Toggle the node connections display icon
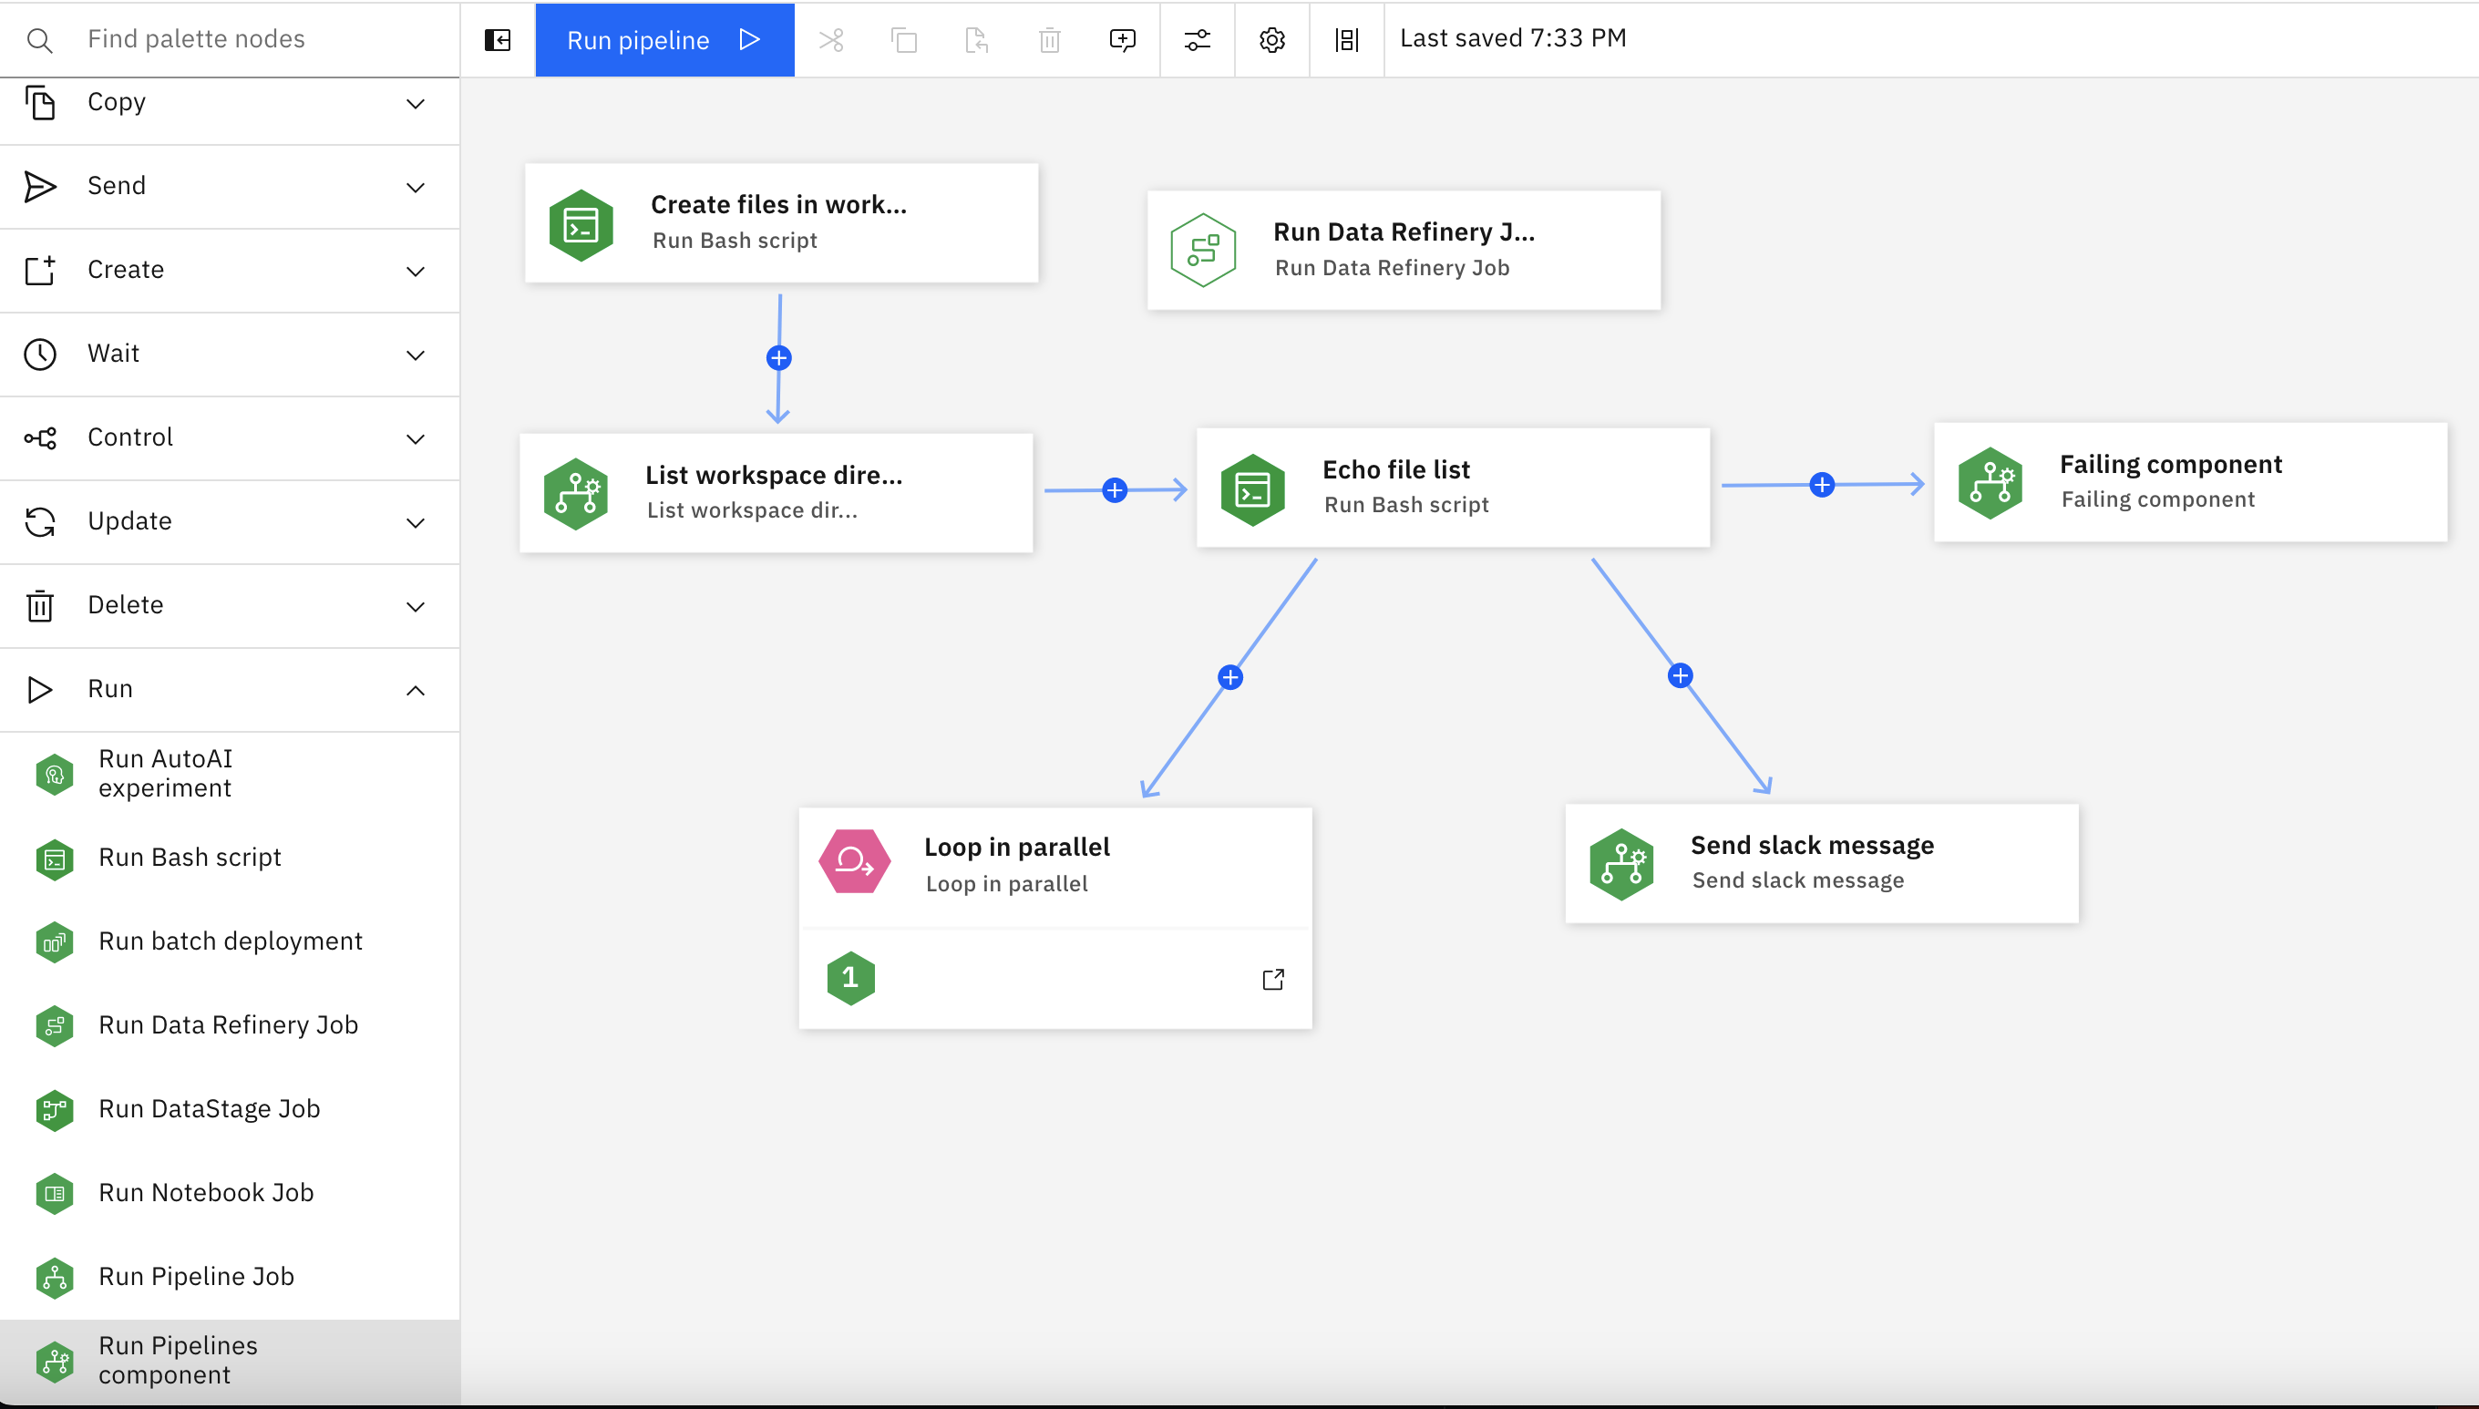This screenshot has width=2479, height=1409. click(1347, 37)
